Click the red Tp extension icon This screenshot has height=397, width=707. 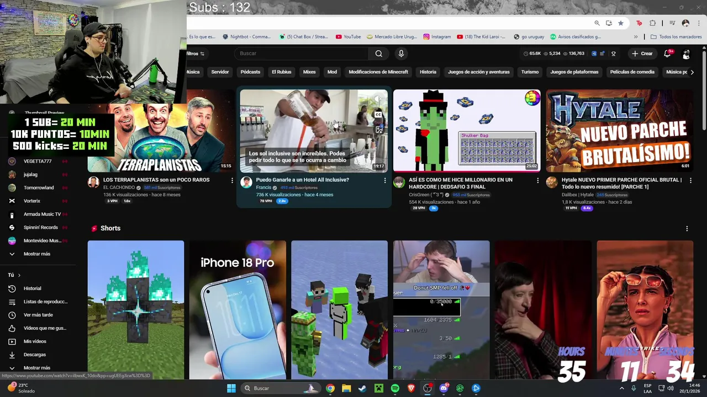point(639,23)
